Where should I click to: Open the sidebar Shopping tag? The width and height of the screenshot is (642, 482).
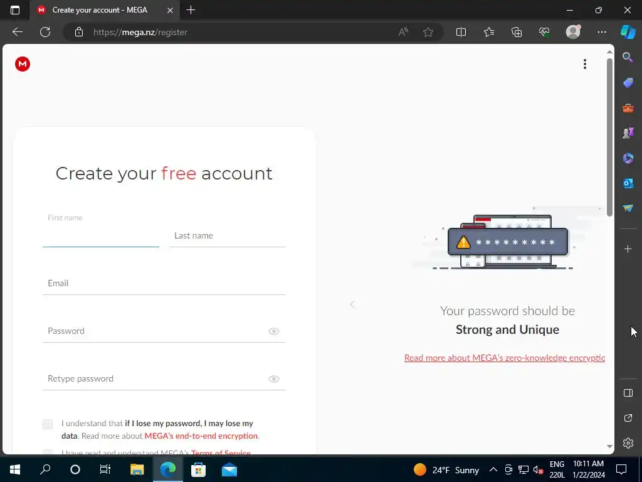628,82
